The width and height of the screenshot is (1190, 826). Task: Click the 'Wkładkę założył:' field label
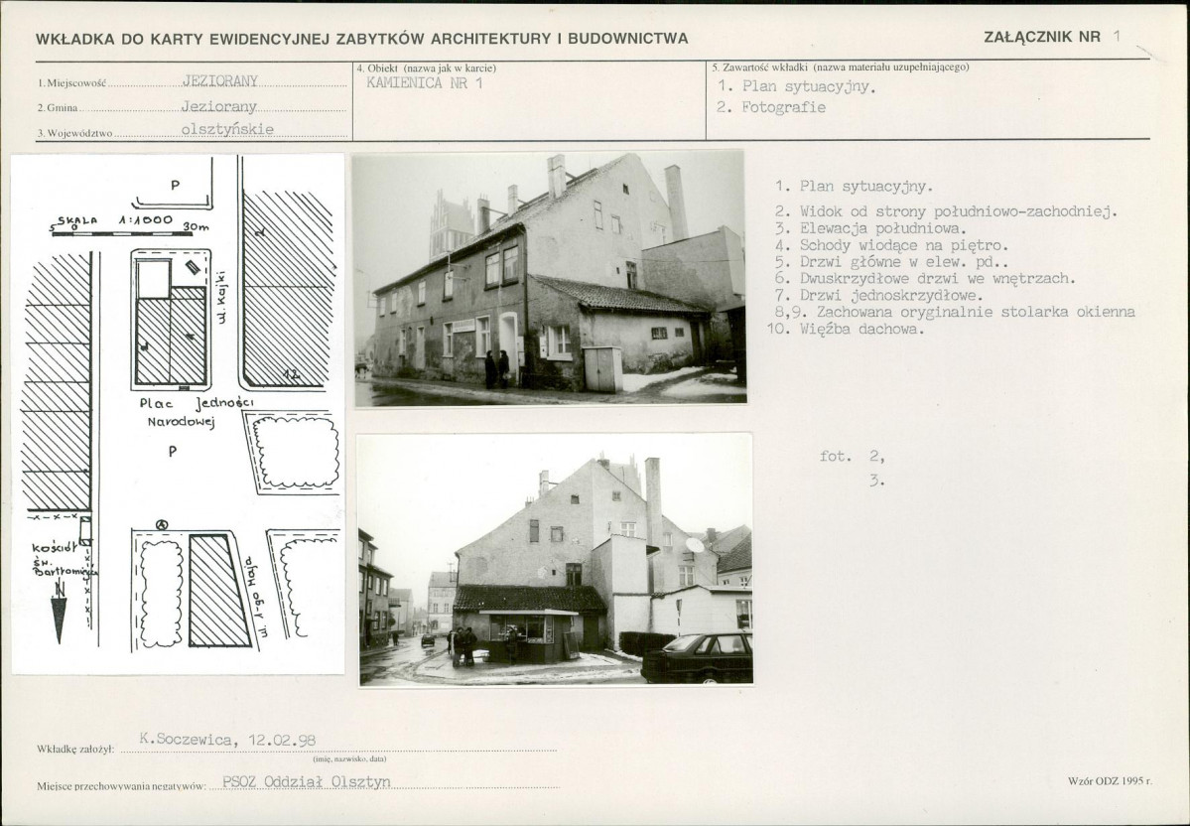tap(75, 750)
